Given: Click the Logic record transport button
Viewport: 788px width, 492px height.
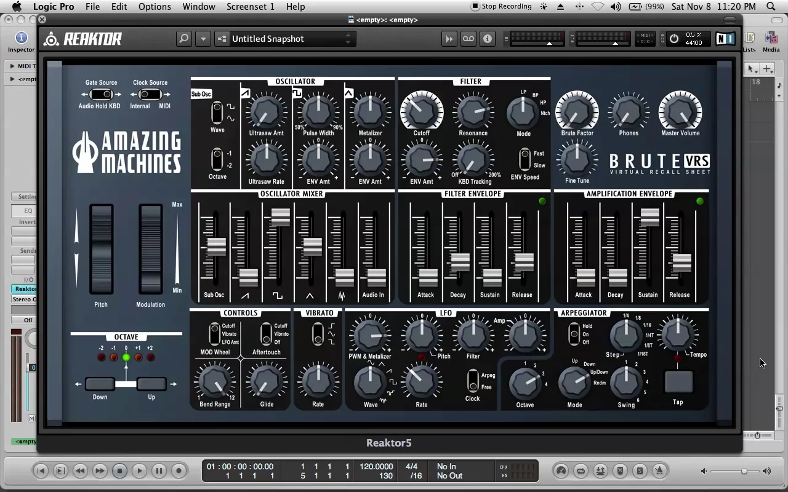Looking at the screenshot, I should click(x=179, y=471).
